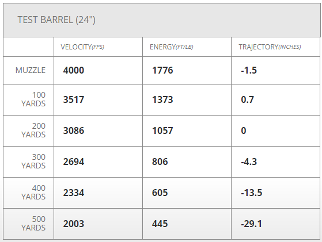Click the TEST BARREL (24") table header
Image resolution: width=322 pixels, height=242 pixels.
click(56, 20)
